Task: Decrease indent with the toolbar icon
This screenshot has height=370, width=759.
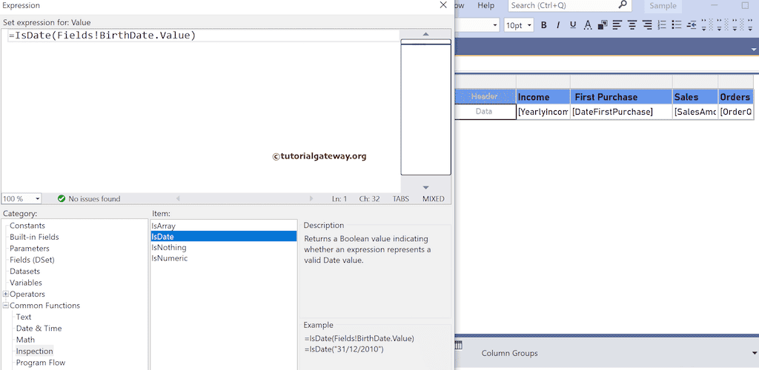Action: pos(692,25)
